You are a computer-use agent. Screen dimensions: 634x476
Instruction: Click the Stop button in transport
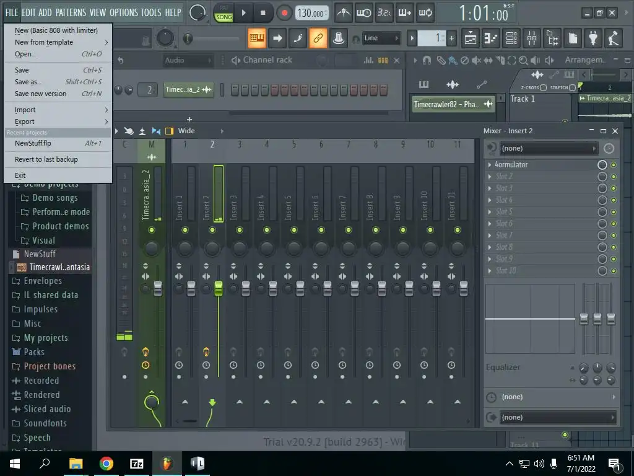263,13
